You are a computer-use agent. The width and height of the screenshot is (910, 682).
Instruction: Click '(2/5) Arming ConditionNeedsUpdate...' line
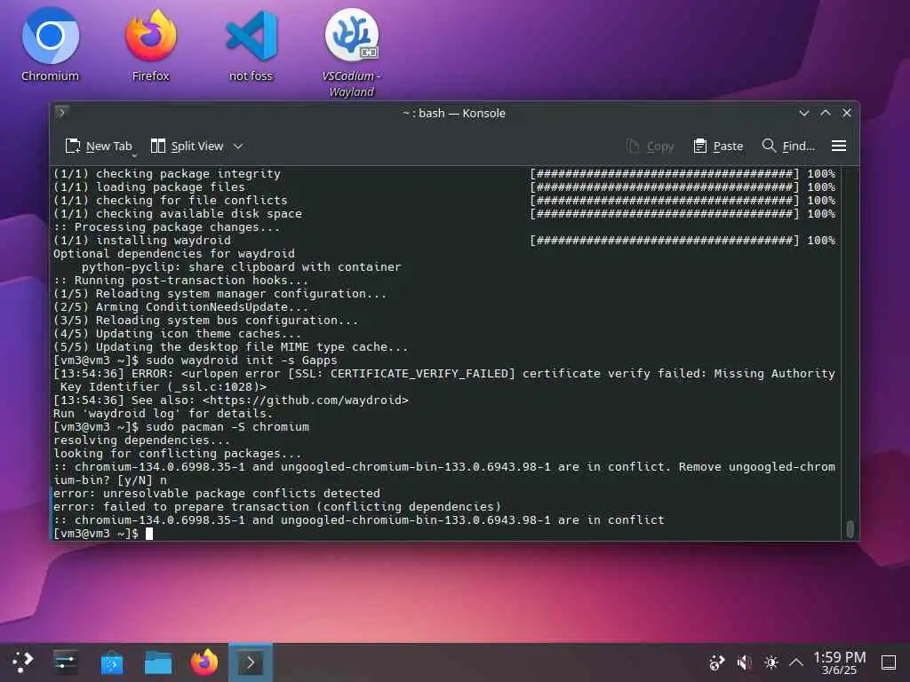tap(181, 306)
